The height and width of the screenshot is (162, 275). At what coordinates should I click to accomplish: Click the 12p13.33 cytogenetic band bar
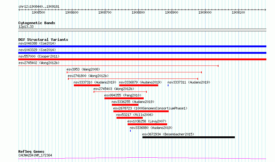point(142,30)
